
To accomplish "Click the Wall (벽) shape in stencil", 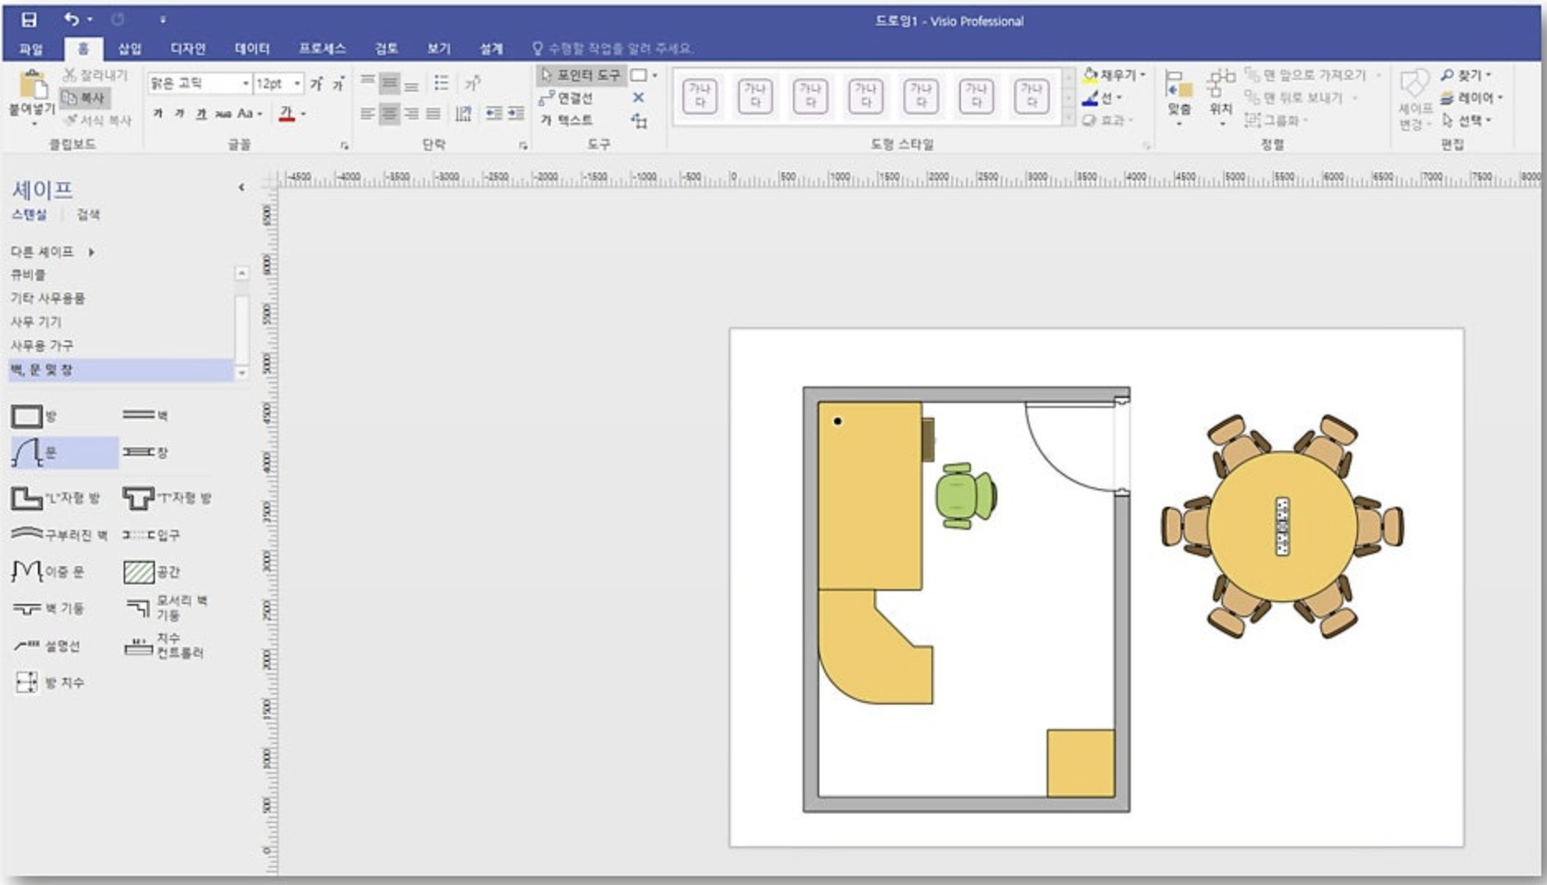I will pyautogui.click(x=146, y=415).
